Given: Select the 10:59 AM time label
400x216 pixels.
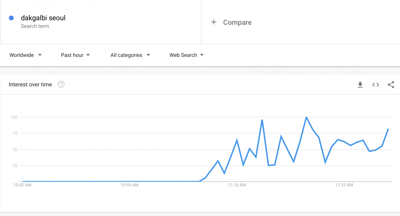Looking at the screenshot, I should 130,185.
